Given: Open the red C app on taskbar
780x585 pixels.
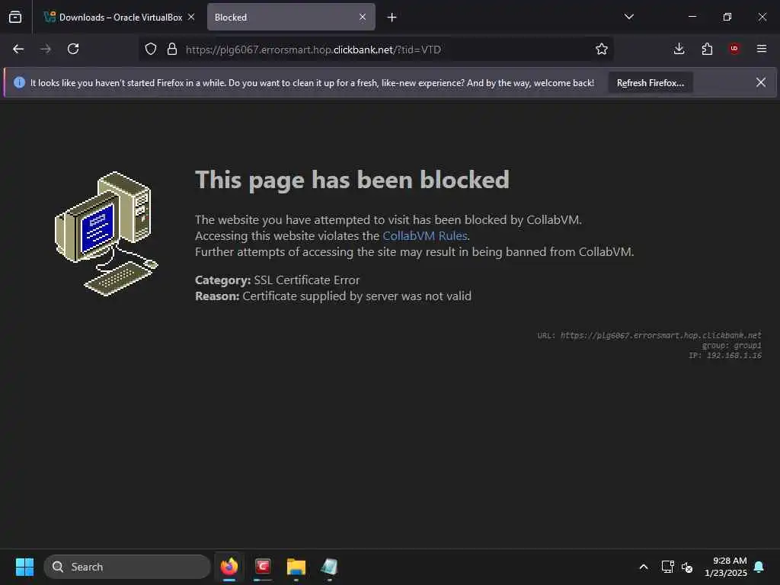Looking at the screenshot, I should [263, 567].
